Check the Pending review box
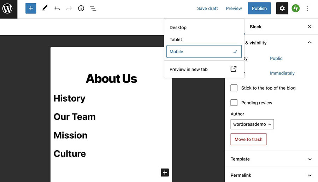Viewport: 318px width, 182px height. 234,103
